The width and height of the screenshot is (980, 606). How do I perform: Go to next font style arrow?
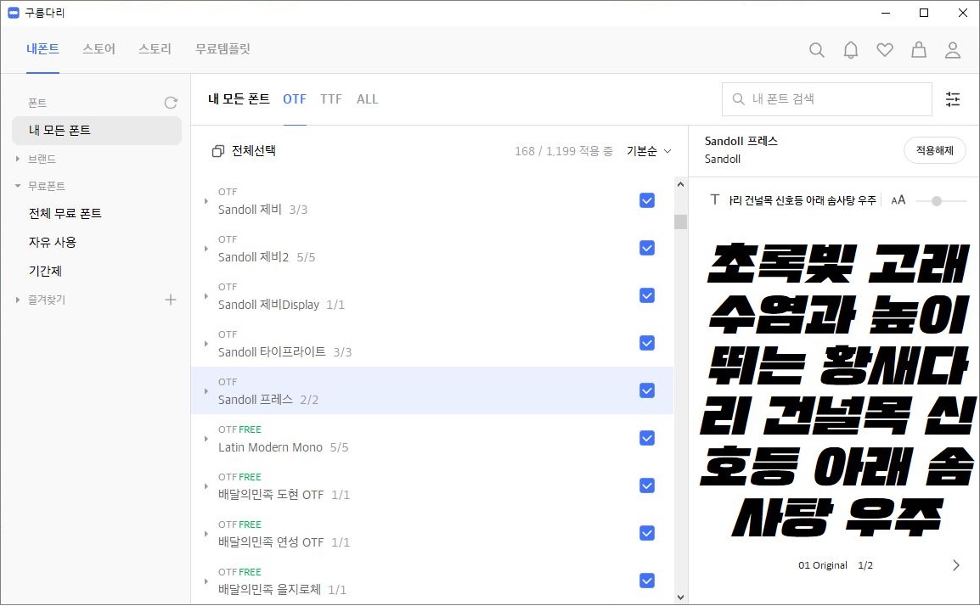pyautogui.click(x=955, y=565)
